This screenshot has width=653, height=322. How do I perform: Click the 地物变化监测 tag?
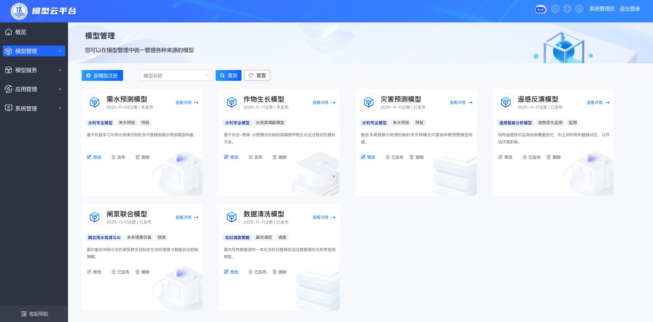click(x=550, y=123)
